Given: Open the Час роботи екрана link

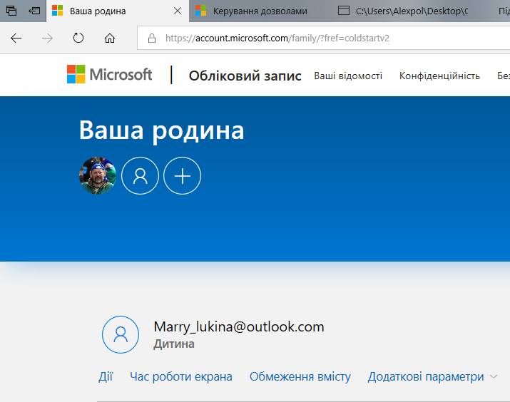Looking at the screenshot, I should [181, 376].
